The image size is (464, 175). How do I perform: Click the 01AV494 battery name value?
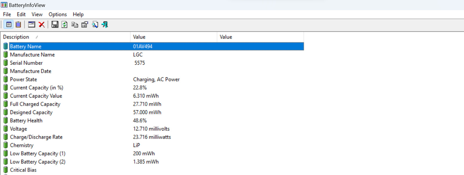pos(143,46)
